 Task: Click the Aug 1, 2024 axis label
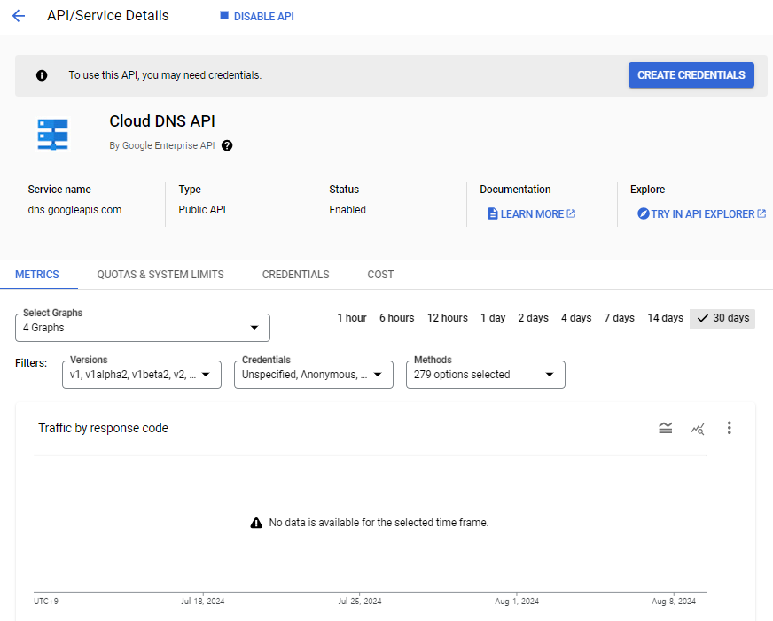517,602
